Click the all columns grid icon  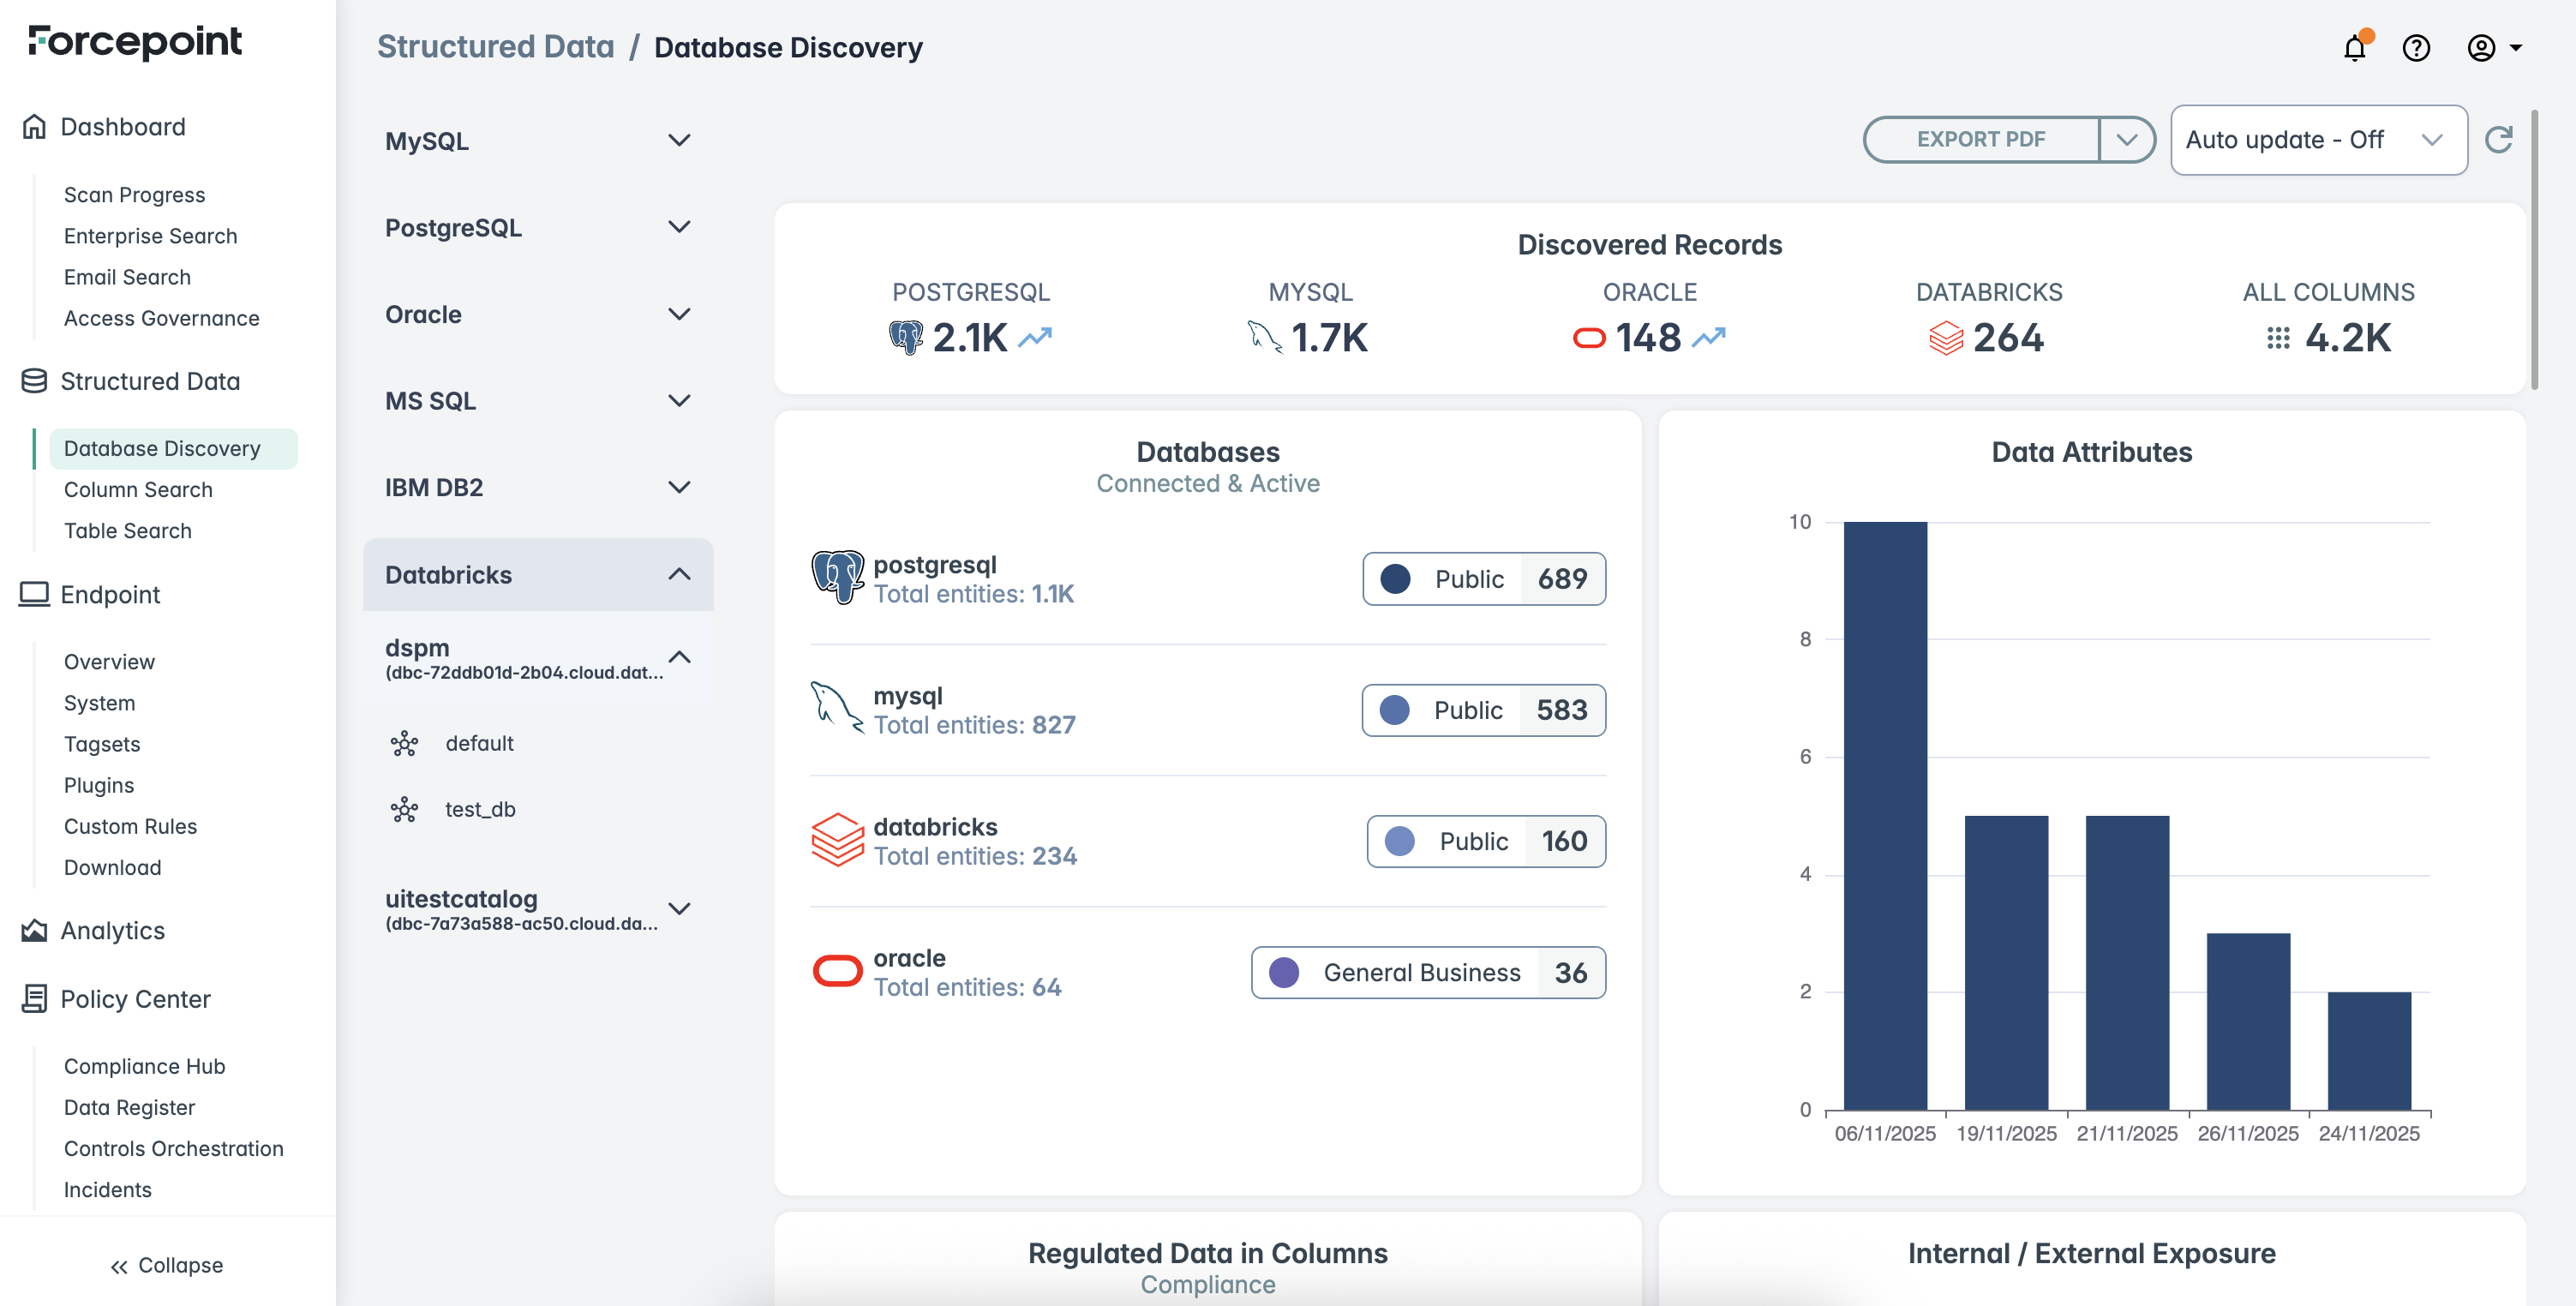(2278, 338)
